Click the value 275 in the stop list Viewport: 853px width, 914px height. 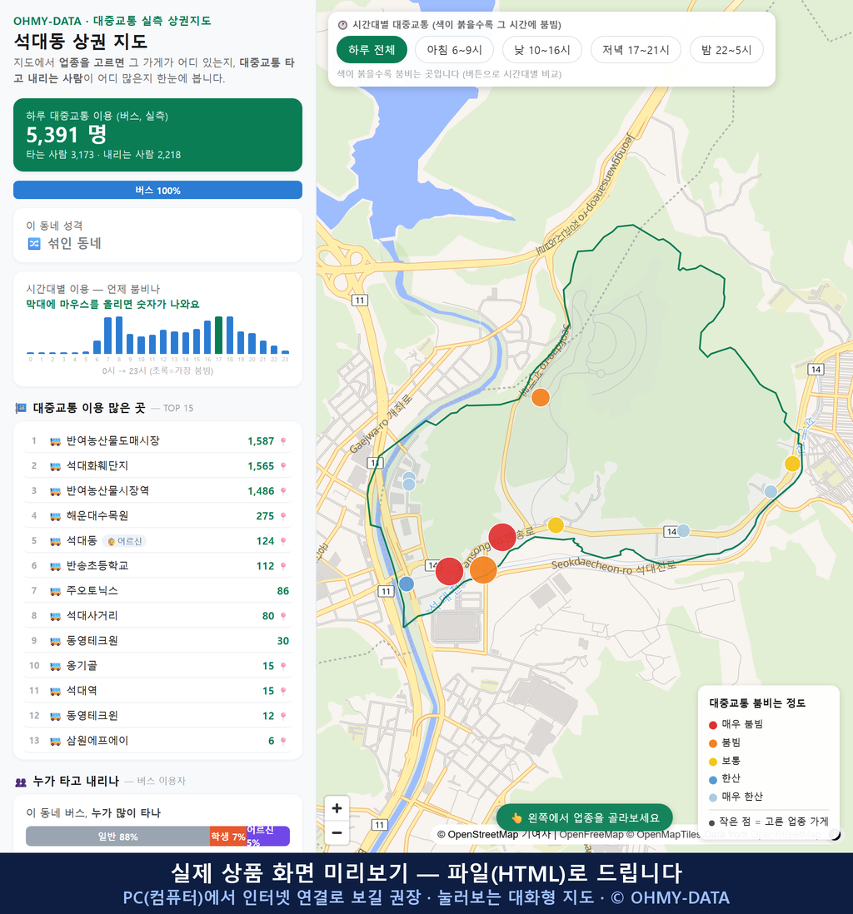click(x=265, y=516)
